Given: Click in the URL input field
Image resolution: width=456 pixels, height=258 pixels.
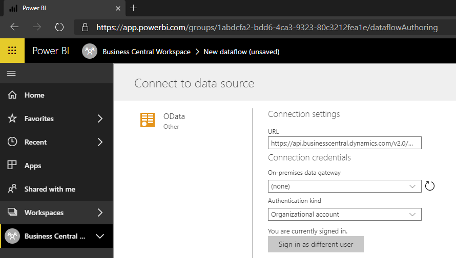Looking at the screenshot, I should [345, 143].
